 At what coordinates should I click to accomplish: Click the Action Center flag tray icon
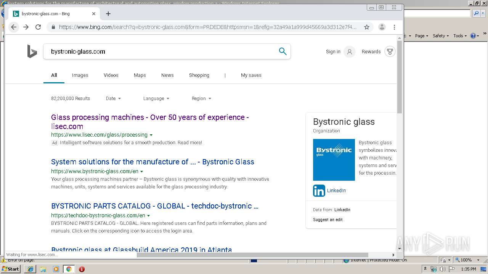(x=452, y=269)
